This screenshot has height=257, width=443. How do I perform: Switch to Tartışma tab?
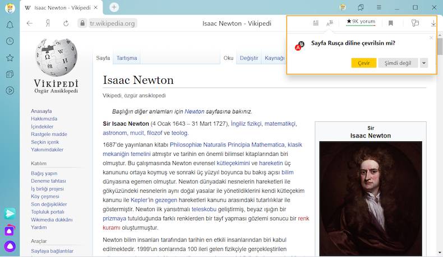point(126,58)
